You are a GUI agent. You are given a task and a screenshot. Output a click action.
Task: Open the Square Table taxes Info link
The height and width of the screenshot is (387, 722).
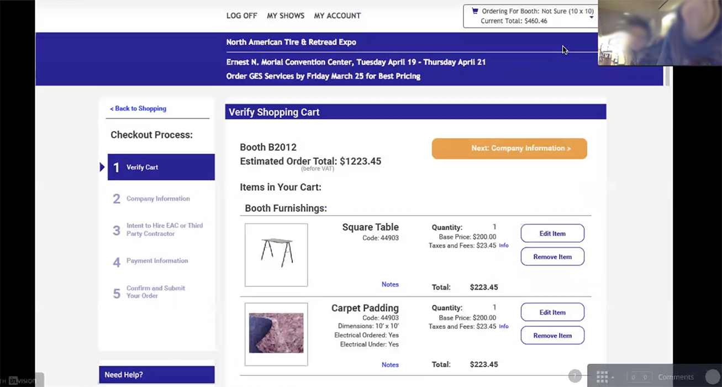click(504, 245)
